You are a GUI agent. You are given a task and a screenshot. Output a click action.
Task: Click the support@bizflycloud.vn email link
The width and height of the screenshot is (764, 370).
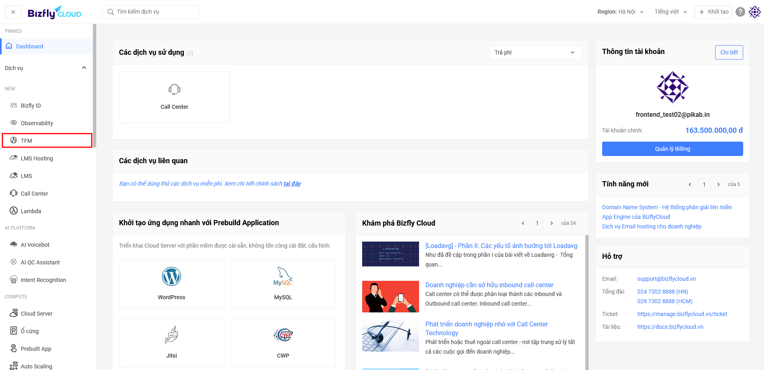(x=666, y=279)
